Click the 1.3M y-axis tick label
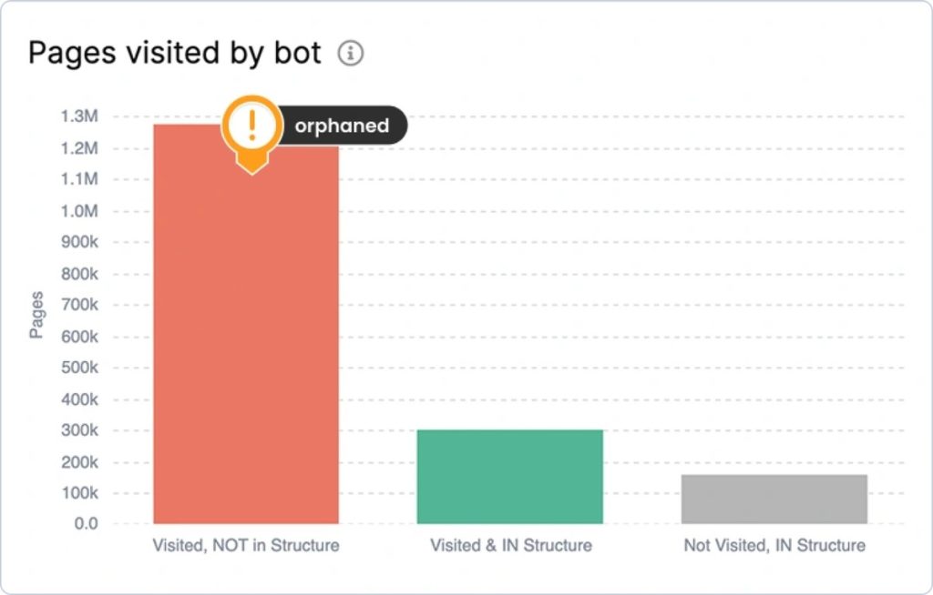The height and width of the screenshot is (595, 933). pyautogui.click(x=78, y=116)
